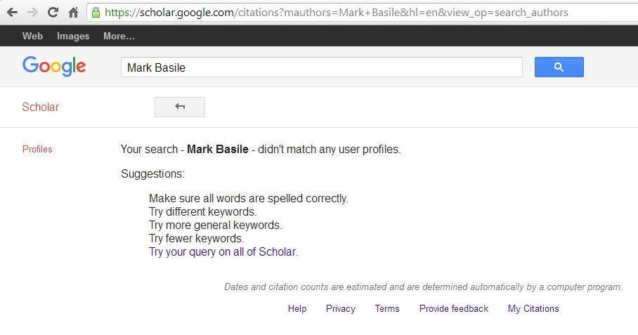Follow 'Try your query on all of Scholar'
The width and height of the screenshot is (638, 335).
click(x=223, y=251)
